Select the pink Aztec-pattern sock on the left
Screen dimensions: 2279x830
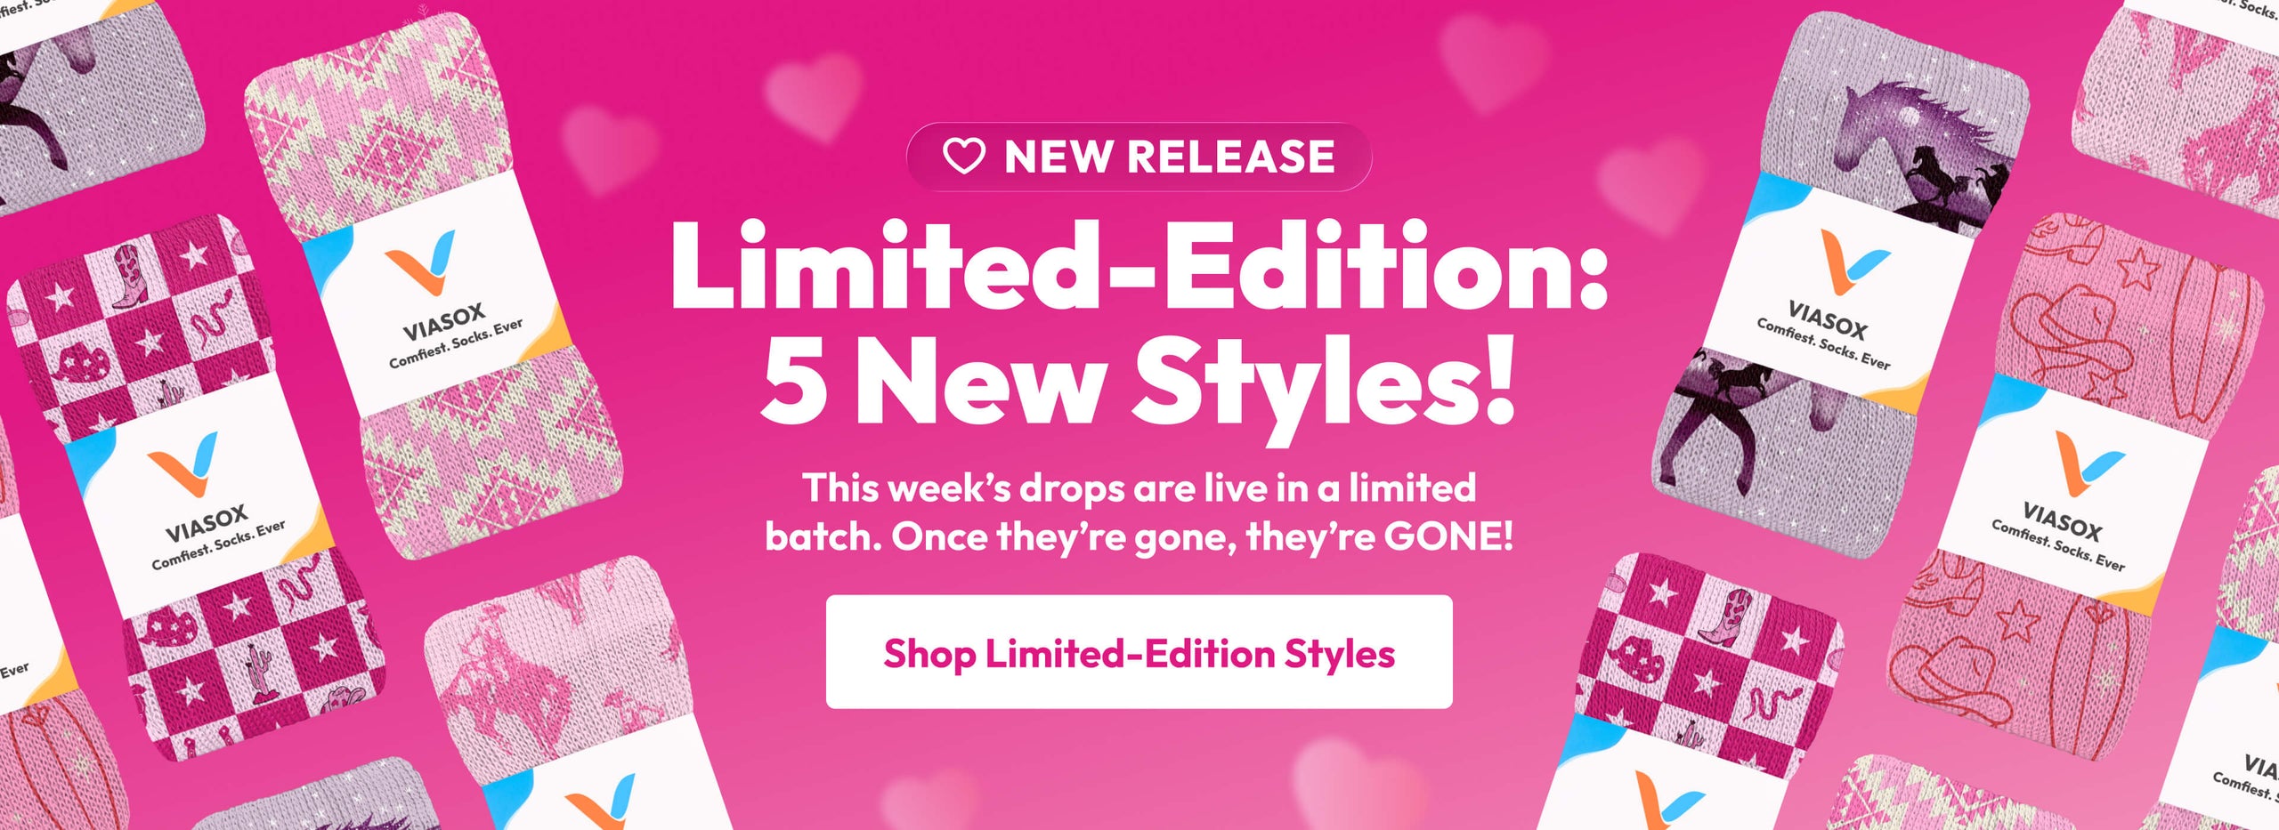tap(434, 285)
